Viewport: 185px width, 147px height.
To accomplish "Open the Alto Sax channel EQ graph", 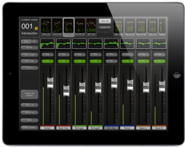I will pyautogui.click(x=111, y=43).
